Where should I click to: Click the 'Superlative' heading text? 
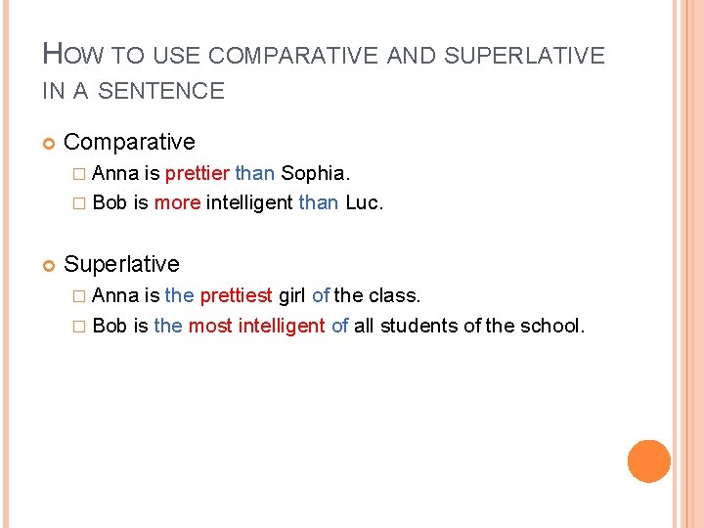pyautogui.click(x=121, y=264)
